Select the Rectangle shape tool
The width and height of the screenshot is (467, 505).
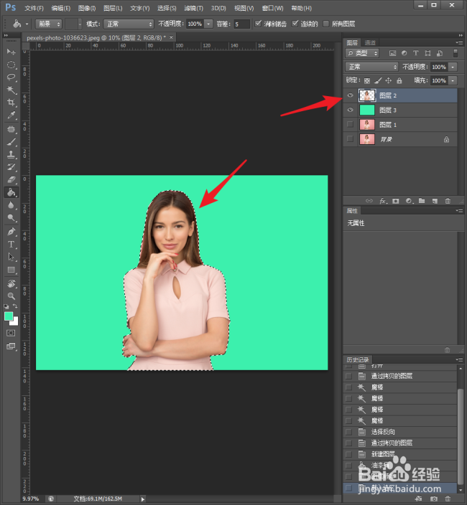11,270
